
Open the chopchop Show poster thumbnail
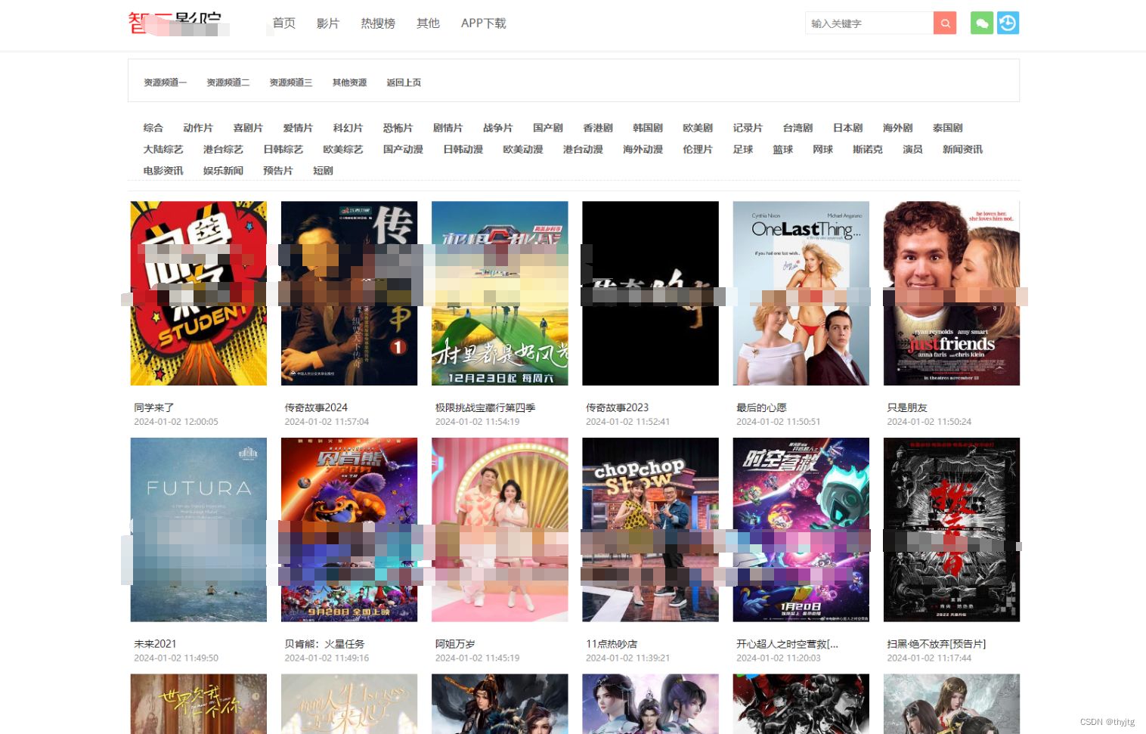[650, 529]
